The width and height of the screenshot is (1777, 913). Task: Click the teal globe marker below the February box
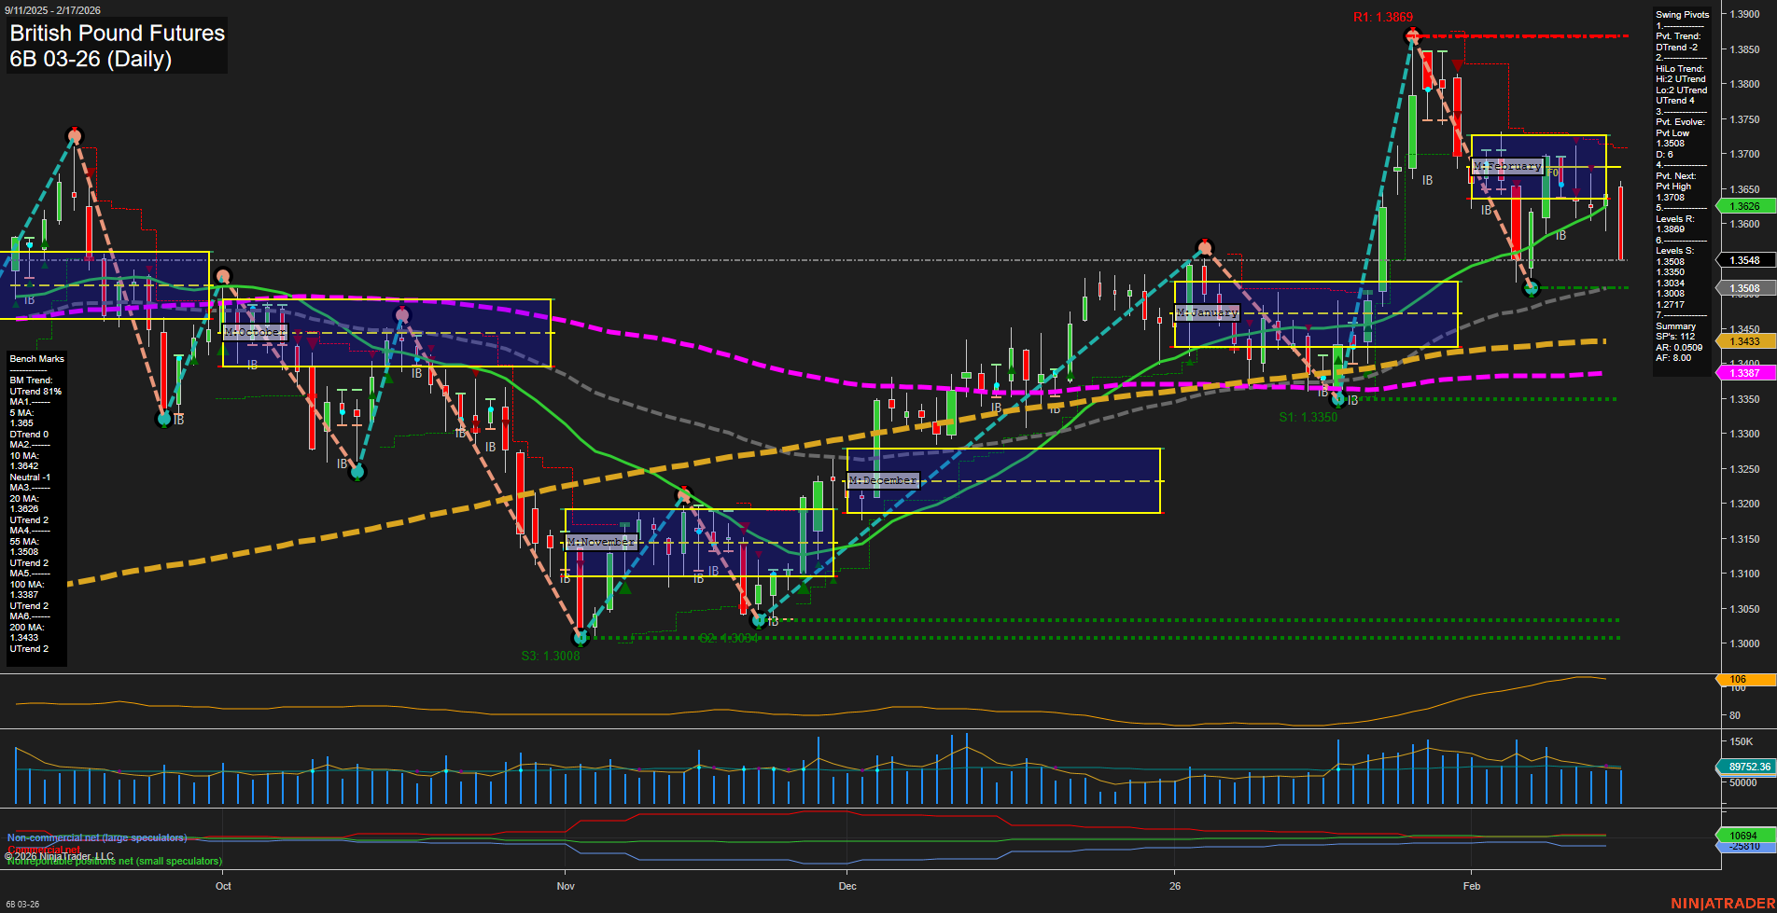click(1532, 289)
